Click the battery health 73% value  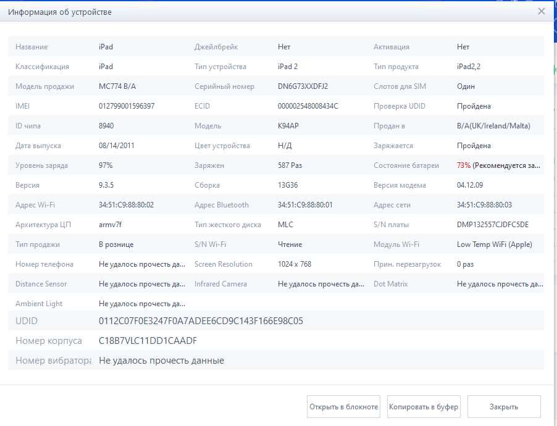pyautogui.click(x=464, y=165)
